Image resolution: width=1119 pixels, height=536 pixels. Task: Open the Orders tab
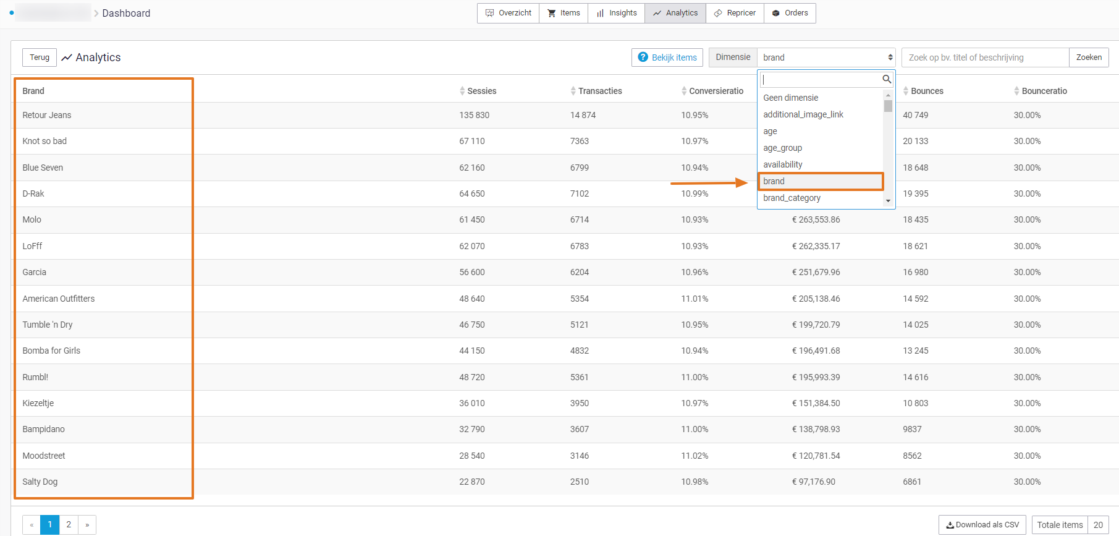click(790, 13)
